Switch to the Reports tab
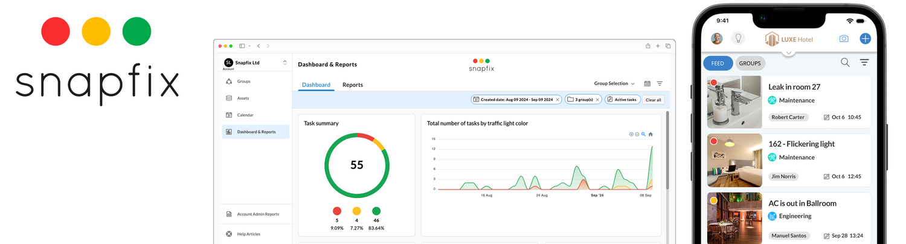This screenshot has width=906, height=244. point(353,85)
